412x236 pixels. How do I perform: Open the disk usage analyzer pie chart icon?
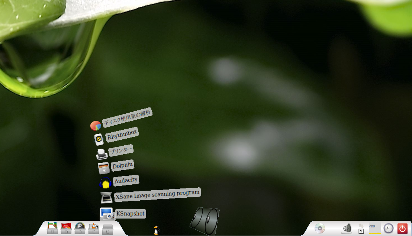[96, 126]
